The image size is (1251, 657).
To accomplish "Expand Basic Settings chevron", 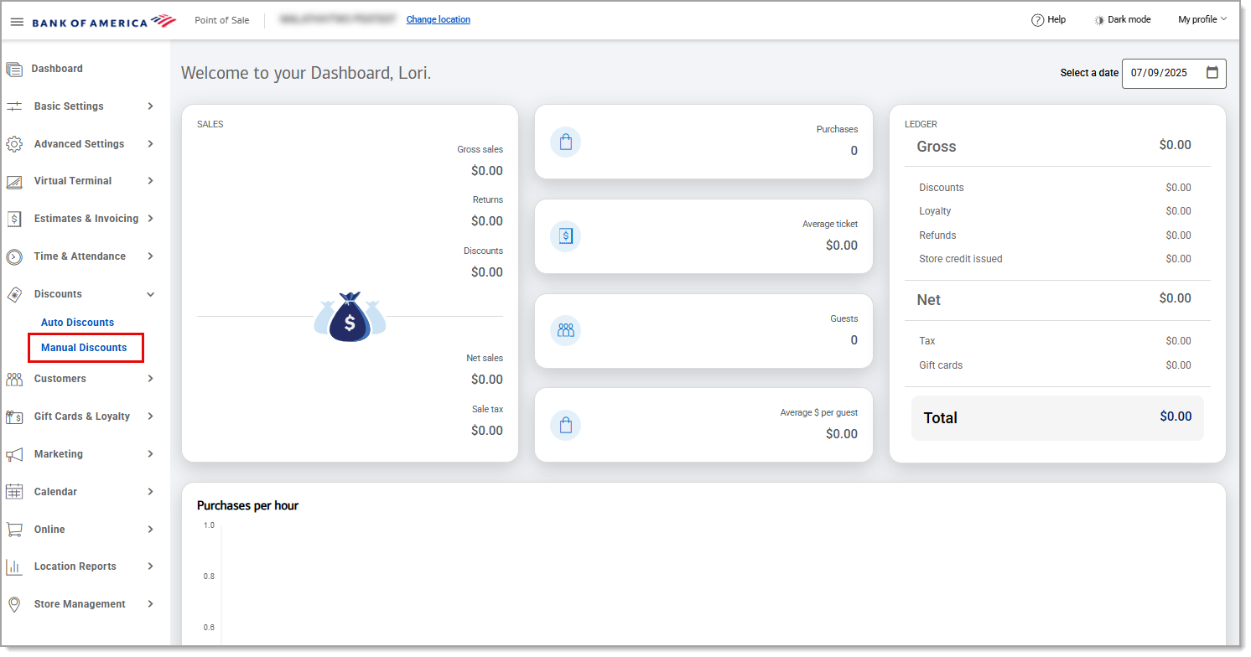I will coord(150,106).
